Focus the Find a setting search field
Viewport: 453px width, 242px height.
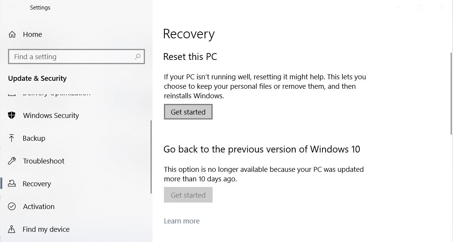point(72,57)
